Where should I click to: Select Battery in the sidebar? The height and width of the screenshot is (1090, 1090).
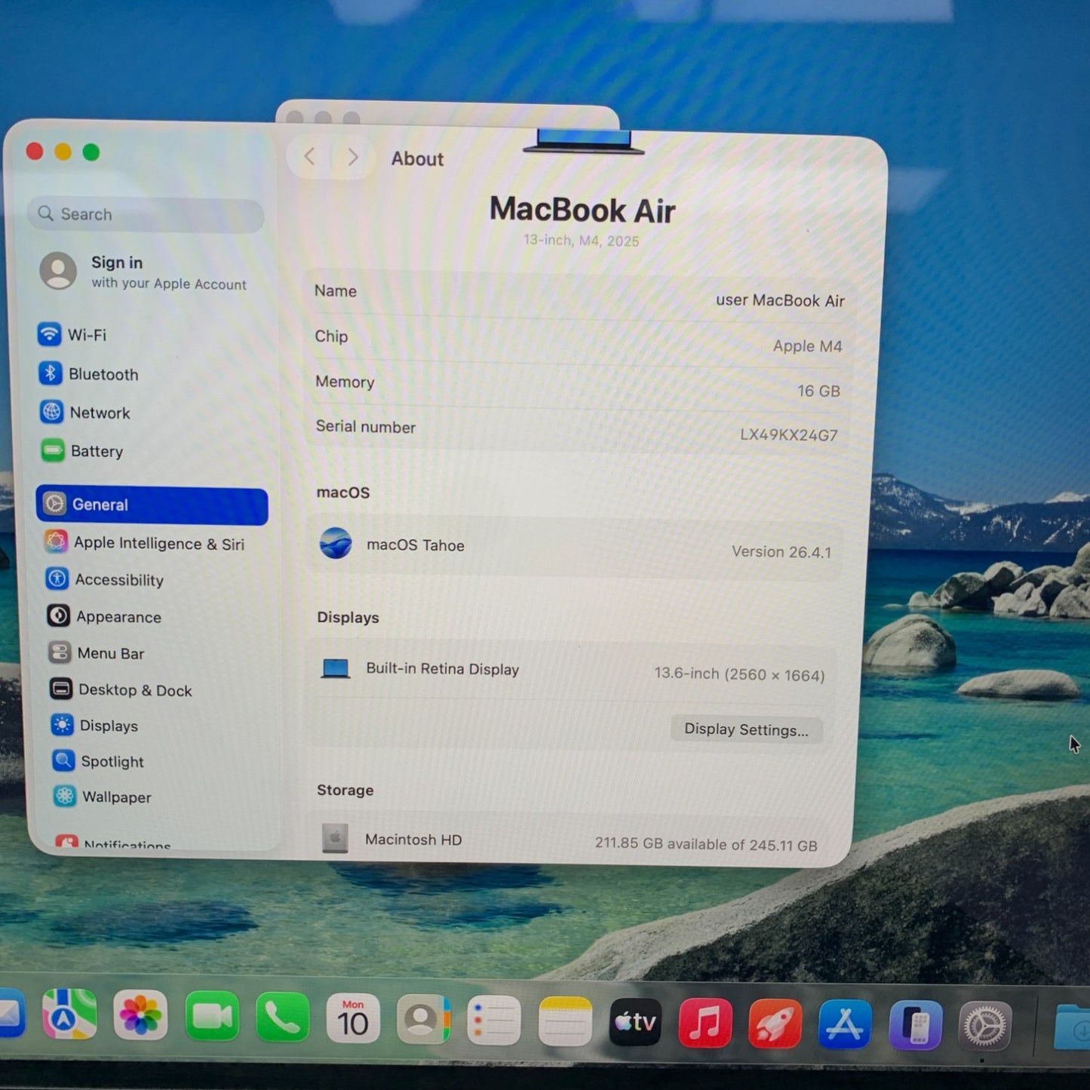click(x=82, y=451)
